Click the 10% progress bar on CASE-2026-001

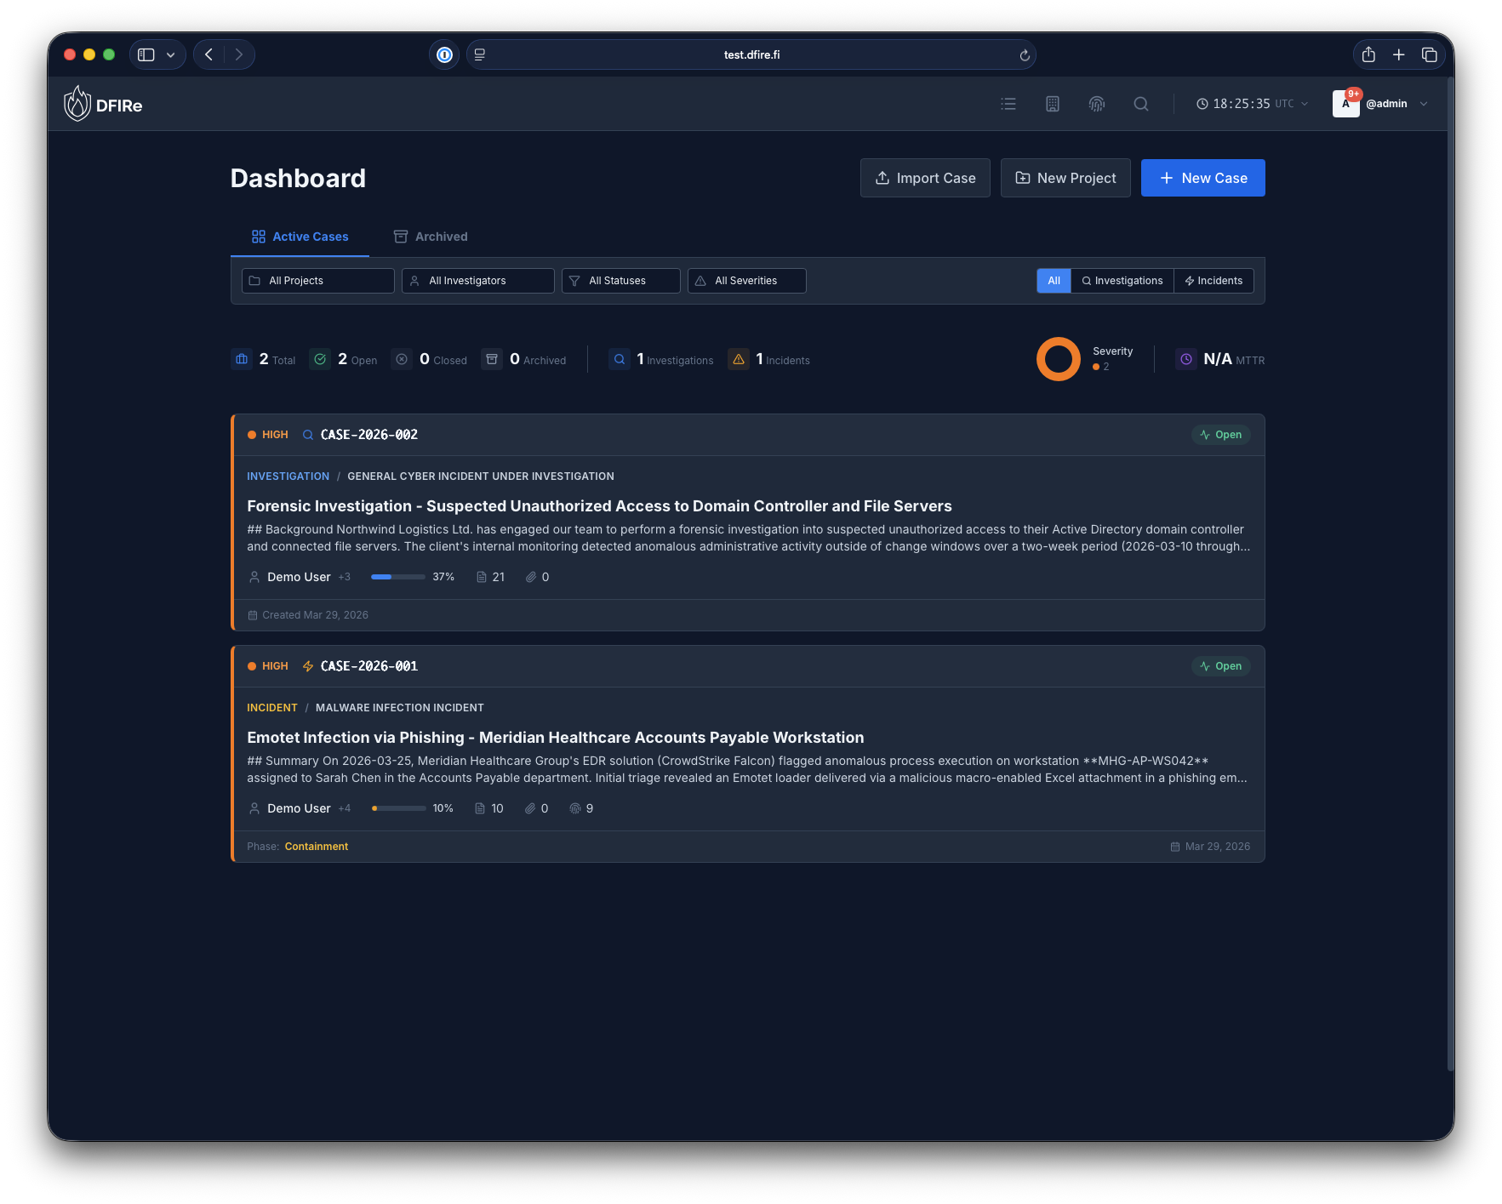pyautogui.click(x=398, y=808)
